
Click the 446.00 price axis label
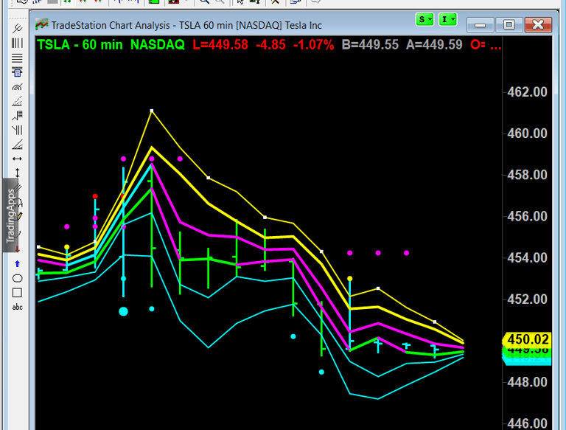(527, 423)
